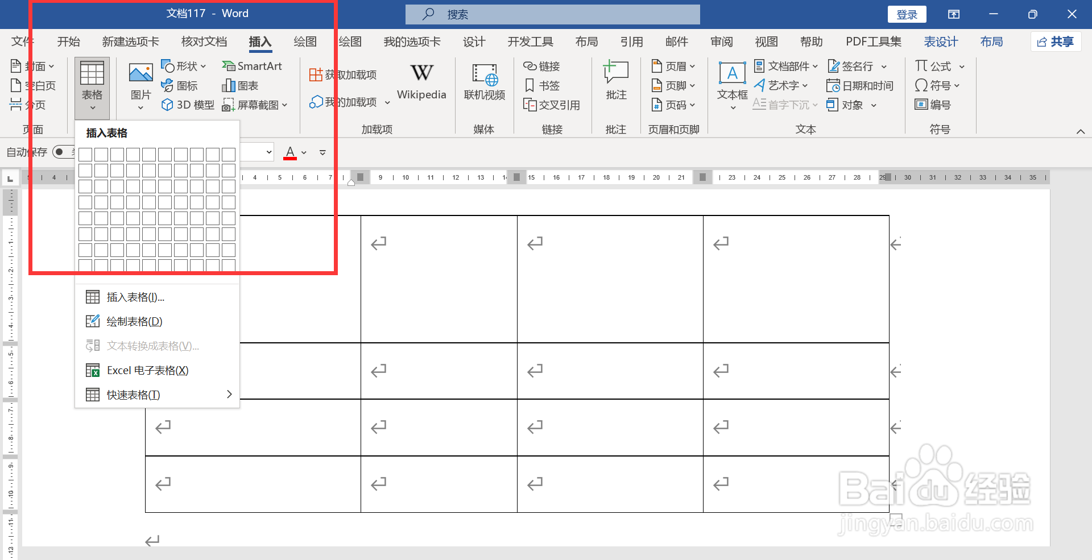Open the Symbol dropdown
The width and height of the screenshot is (1092, 560).
pos(937,85)
